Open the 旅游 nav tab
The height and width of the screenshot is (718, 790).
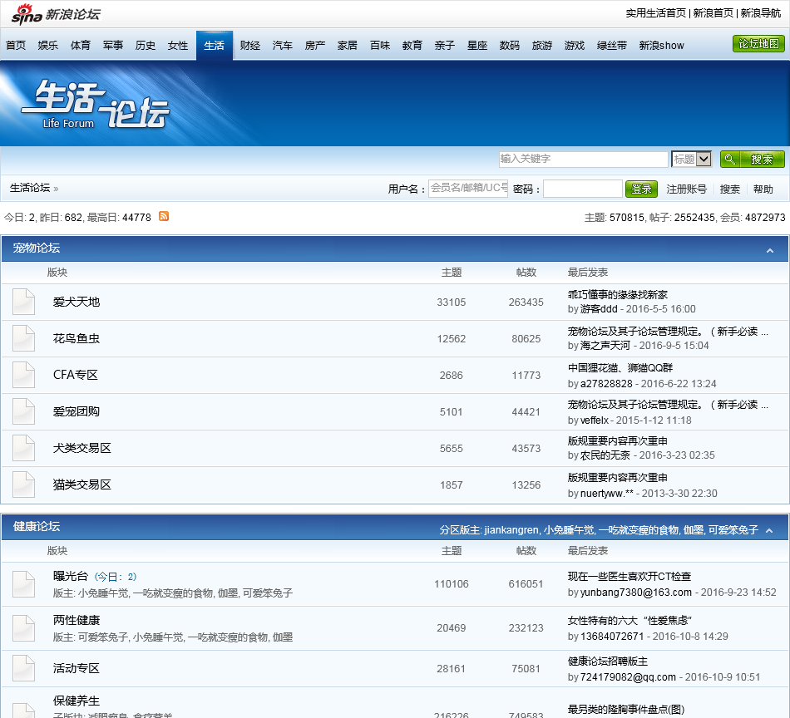(x=542, y=46)
